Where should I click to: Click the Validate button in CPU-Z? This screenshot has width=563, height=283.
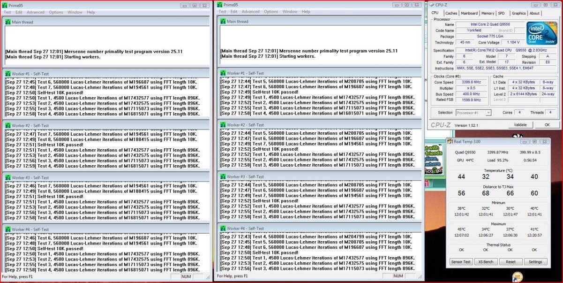[520, 125]
